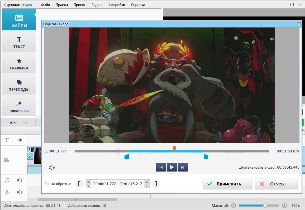Image resolution: width=305 pixels, height=210 pixels.
Task: Set trim start with left bracket button
Action: (x=79, y=184)
